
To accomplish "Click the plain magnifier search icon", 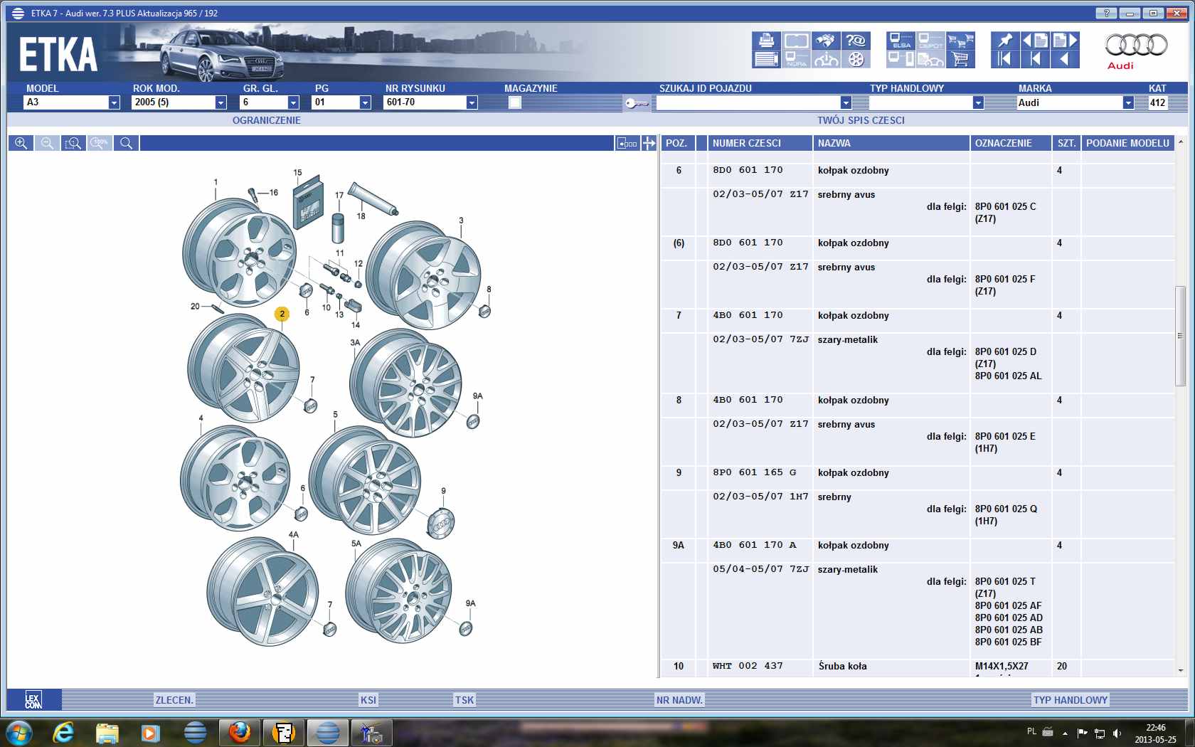I will [x=126, y=143].
